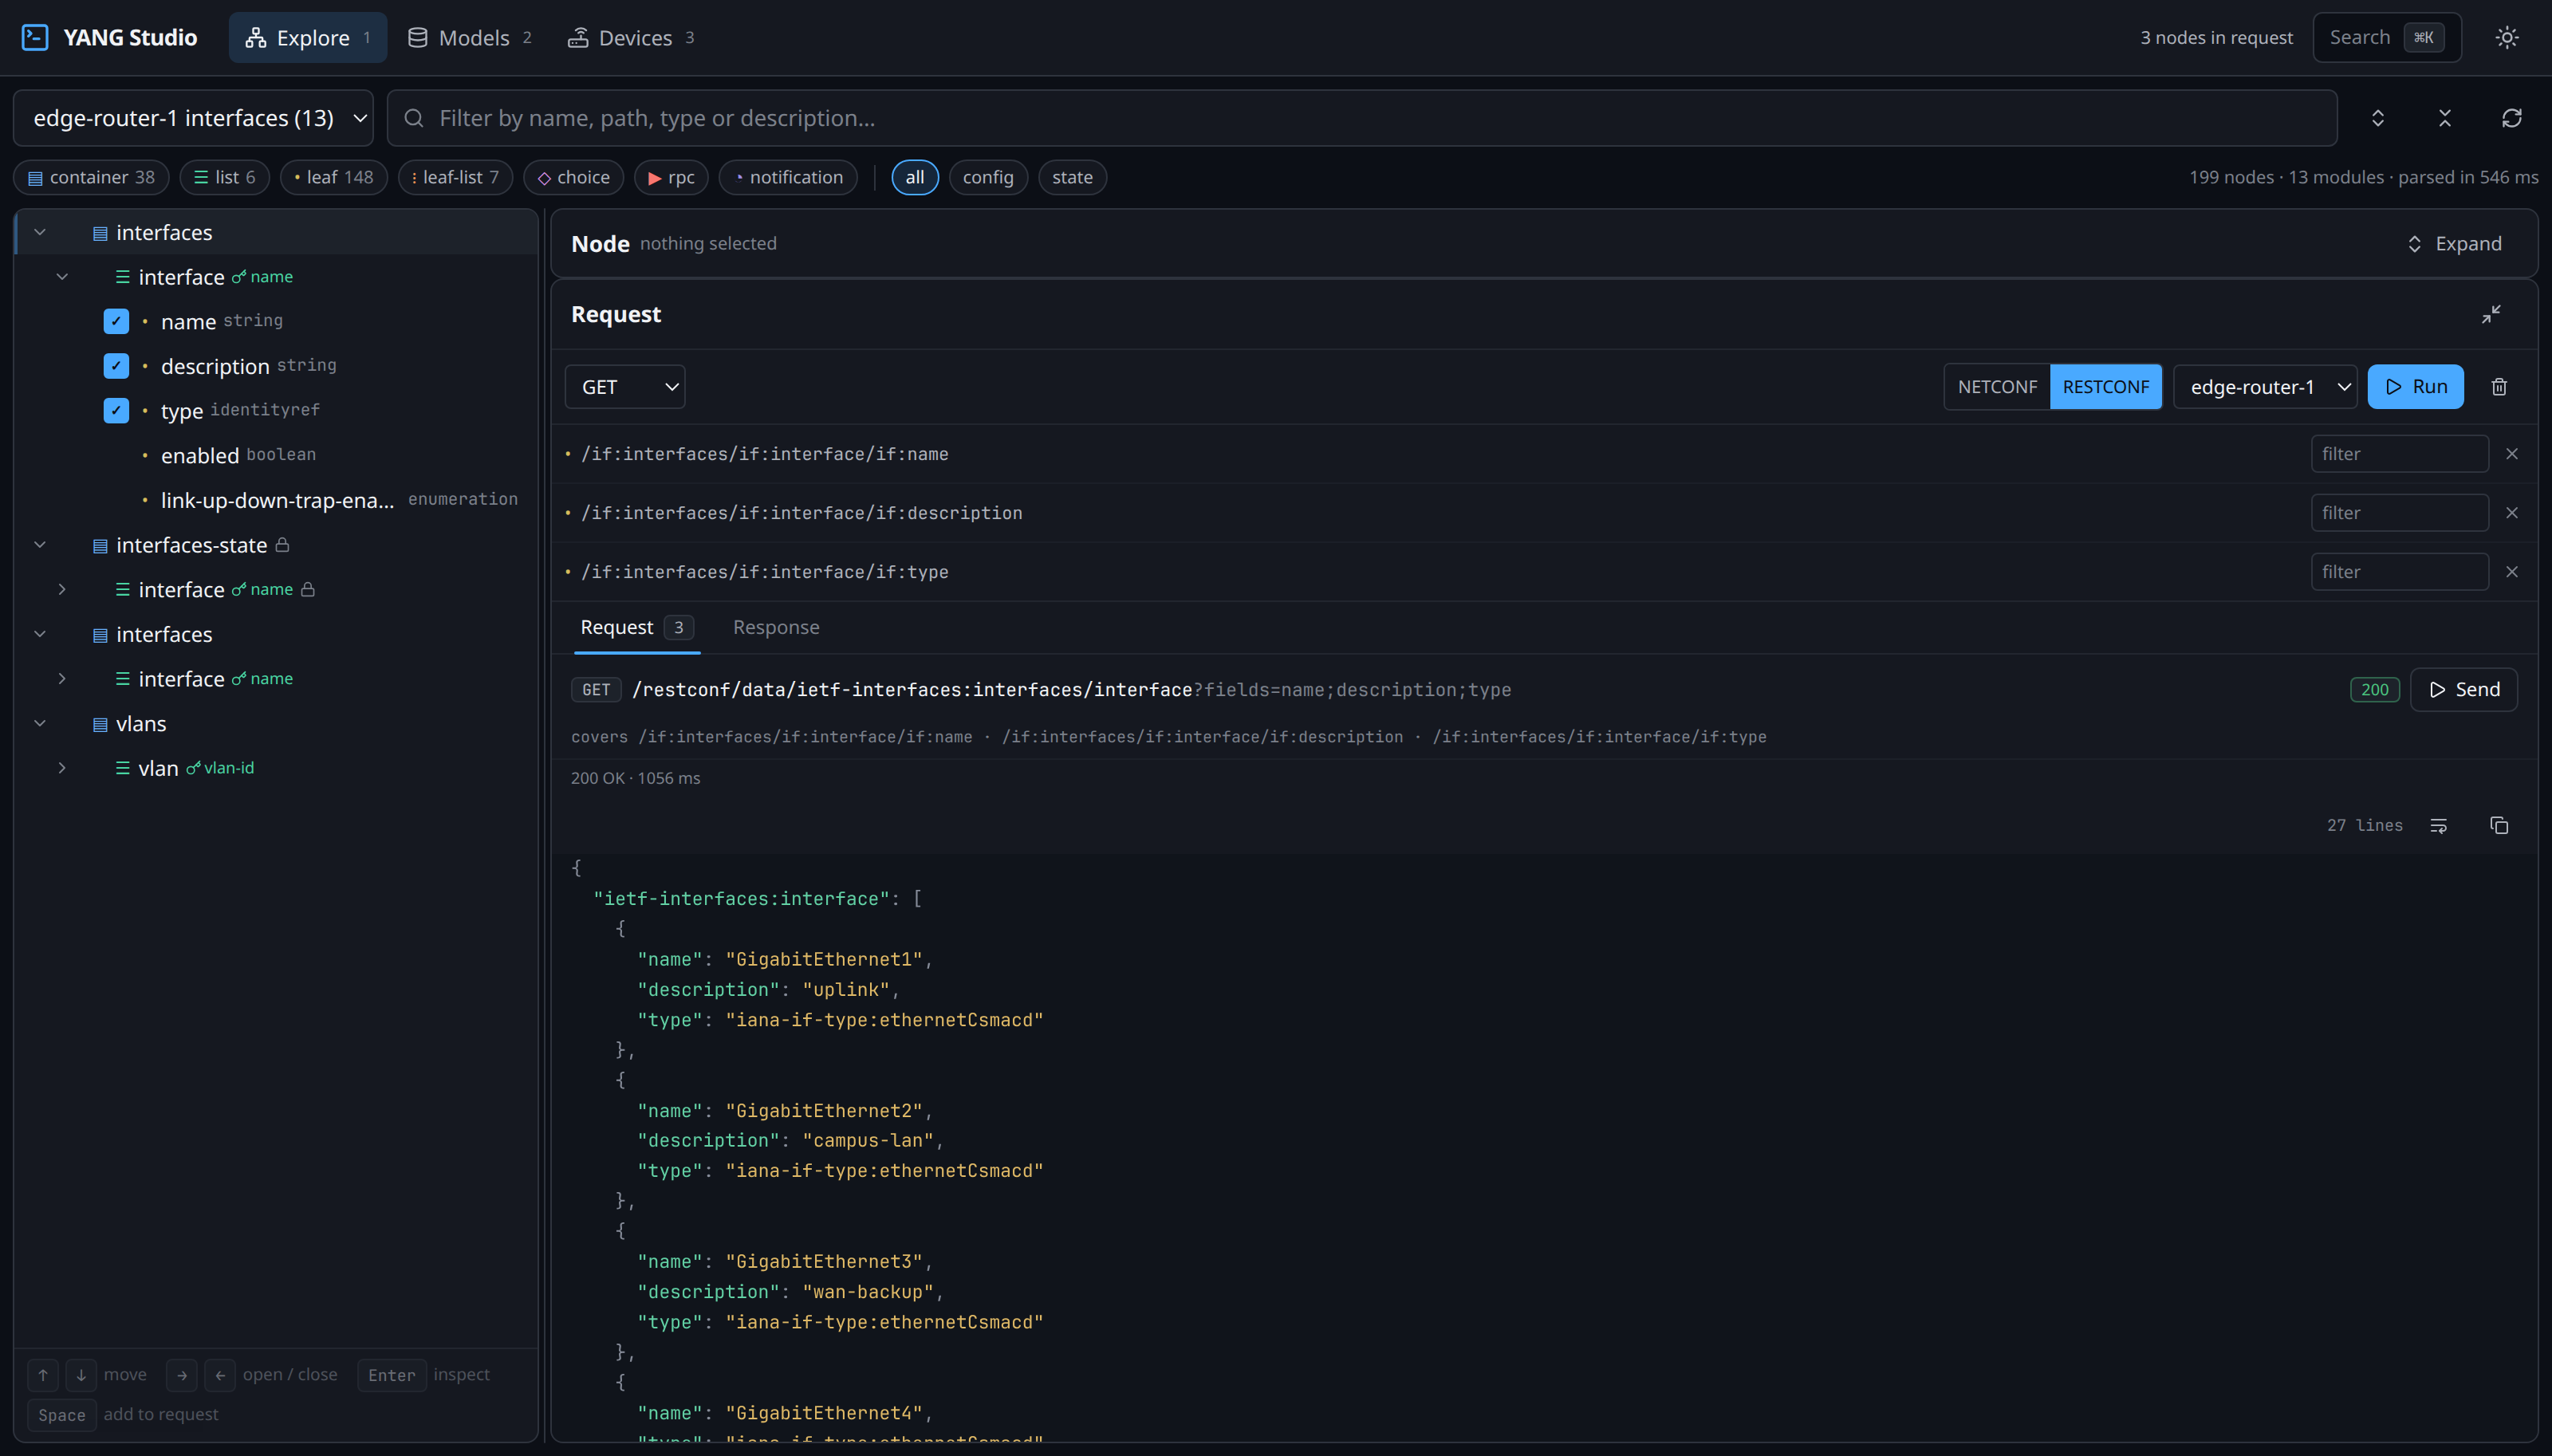This screenshot has width=2552, height=1456.
Task: Click the Space key hint
Action: (62, 1415)
